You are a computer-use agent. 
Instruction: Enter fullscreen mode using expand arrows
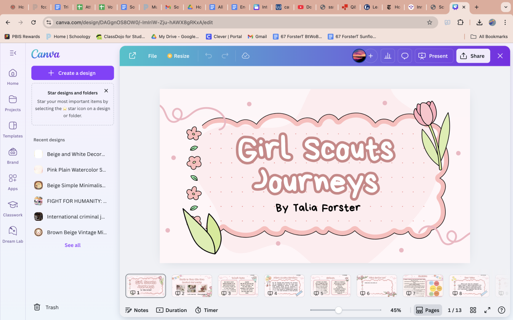pyautogui.click(x=487, y=310)
